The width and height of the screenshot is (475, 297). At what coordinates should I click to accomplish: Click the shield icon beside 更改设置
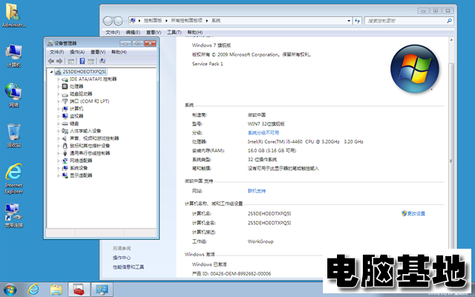404,213
